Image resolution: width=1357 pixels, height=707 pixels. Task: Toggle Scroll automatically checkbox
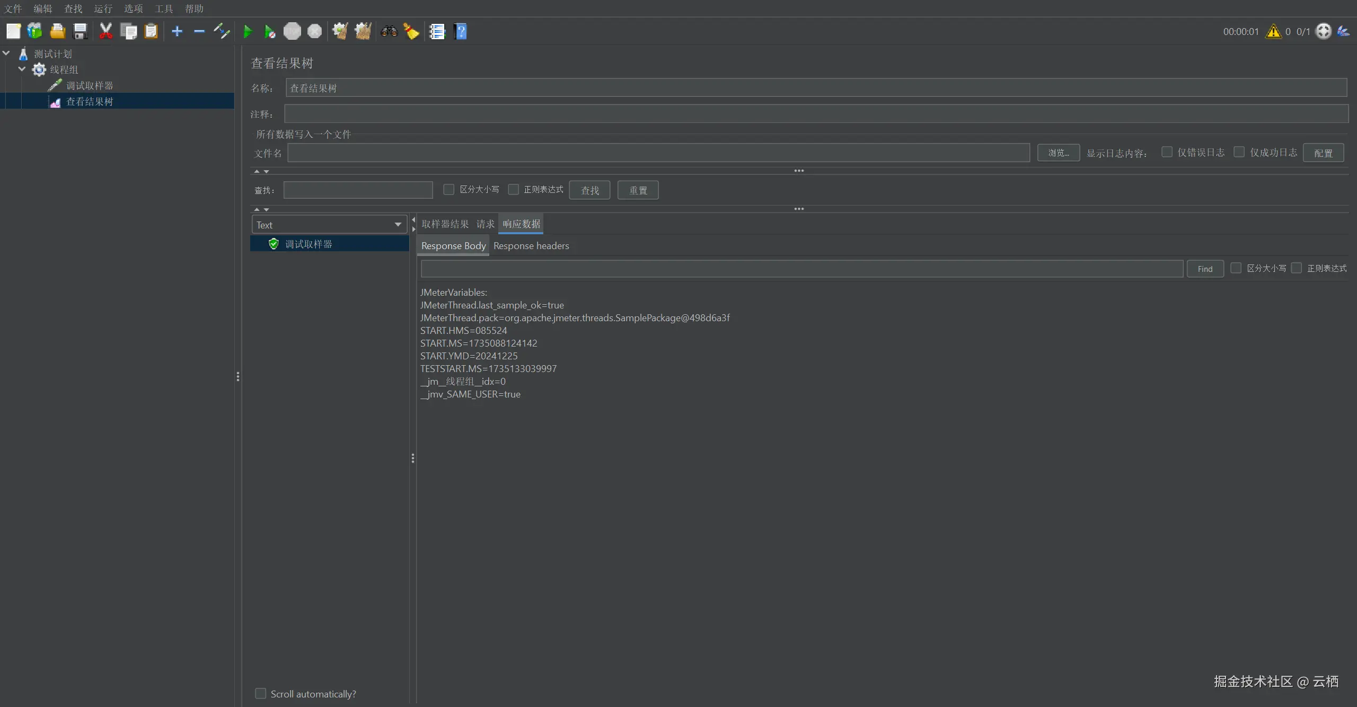(260, 693)
